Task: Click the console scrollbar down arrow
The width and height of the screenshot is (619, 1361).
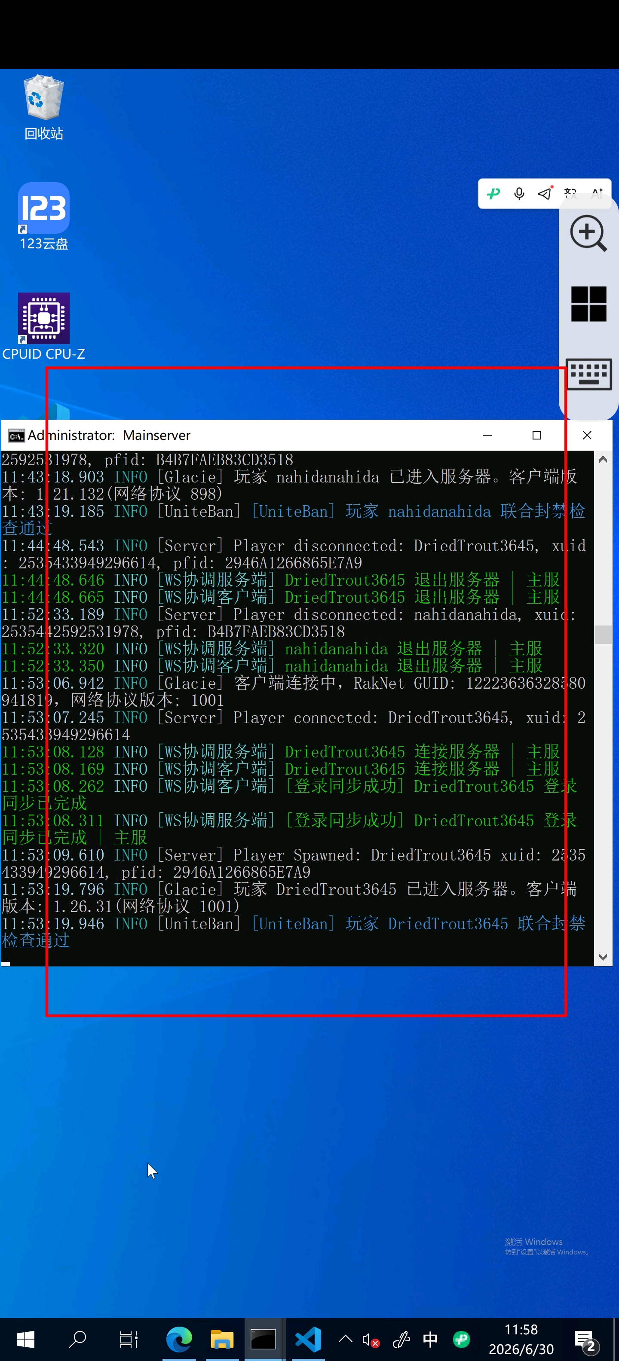Action: point(603,957)
